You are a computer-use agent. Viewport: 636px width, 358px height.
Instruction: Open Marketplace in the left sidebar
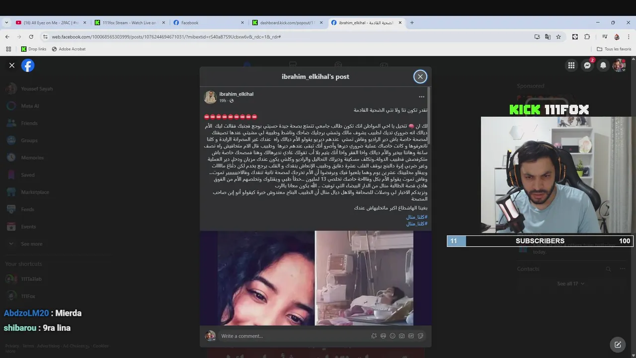[x=35, y=192]
